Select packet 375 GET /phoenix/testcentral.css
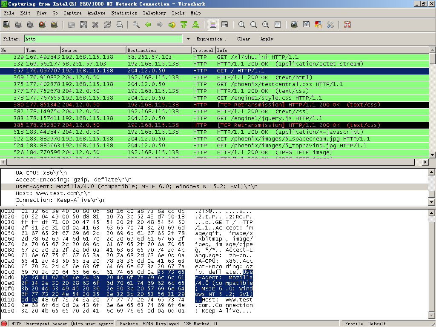 pos(215,84)
